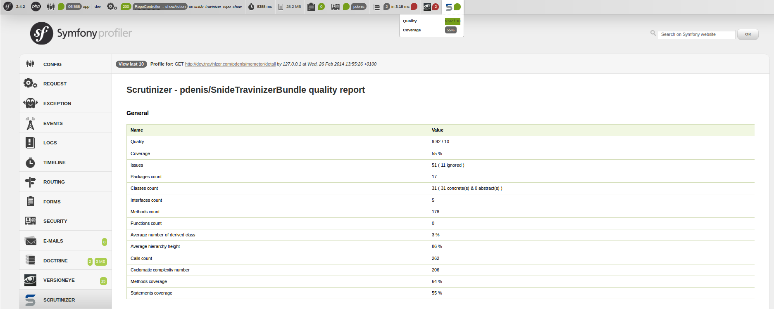This screenshot has width=774, height=309.
Task: Open the Exception section in sidebar
Action: pyautogui.click(x=65, y=103)
